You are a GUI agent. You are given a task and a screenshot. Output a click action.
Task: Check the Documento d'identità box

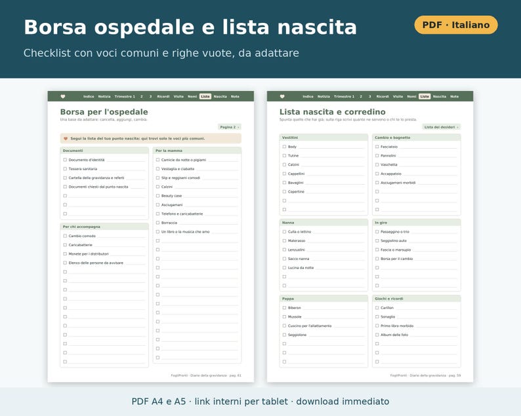[65, 160]
